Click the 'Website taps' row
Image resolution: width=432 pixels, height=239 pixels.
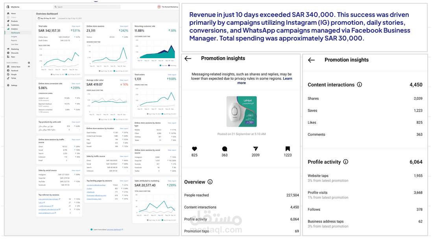pos(365,178)
